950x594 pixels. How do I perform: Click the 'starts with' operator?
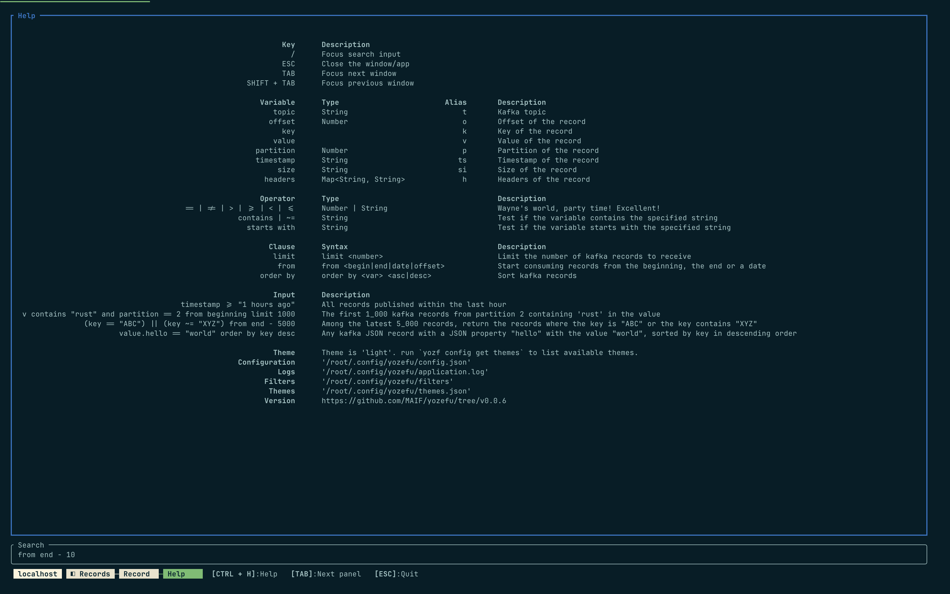(x=271, y=227)
